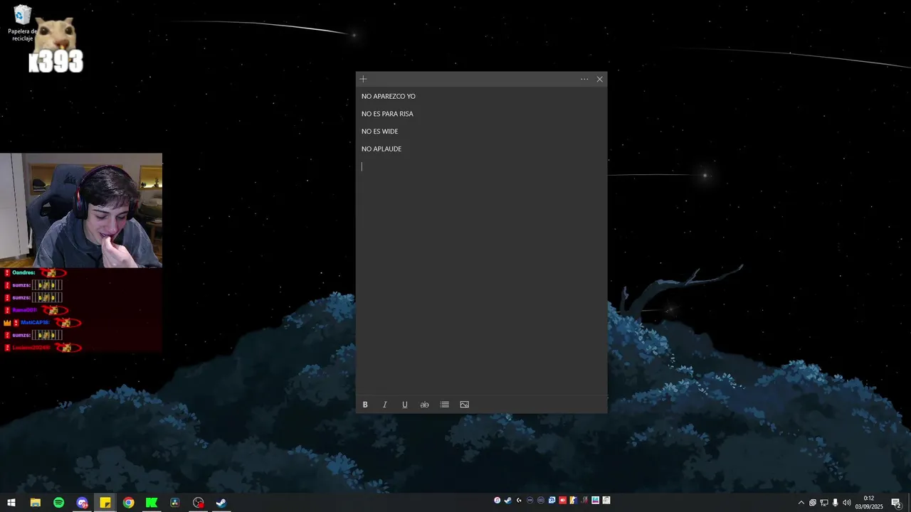
Task: Open DaVinci Resolve from the taskbar
Action: [x=175, y=503]
